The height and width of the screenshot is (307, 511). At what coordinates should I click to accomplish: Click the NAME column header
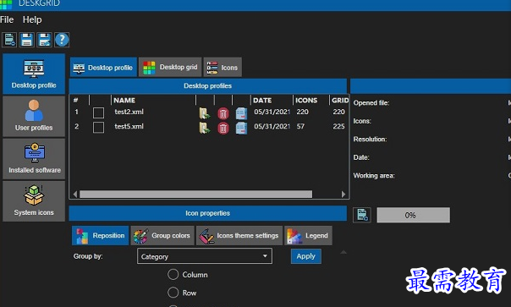point(124,101)
